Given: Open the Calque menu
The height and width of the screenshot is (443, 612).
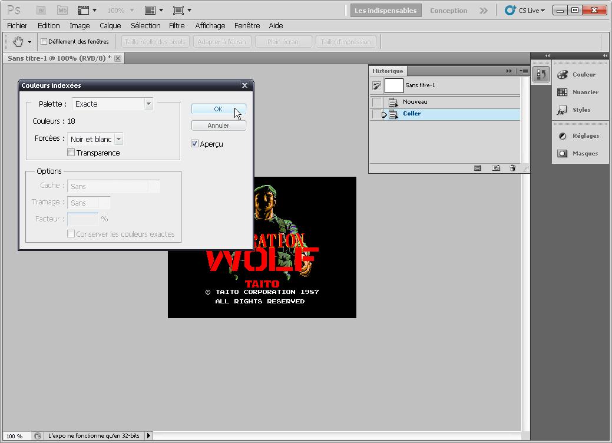Looking at the screenshot, I should 110,26.
